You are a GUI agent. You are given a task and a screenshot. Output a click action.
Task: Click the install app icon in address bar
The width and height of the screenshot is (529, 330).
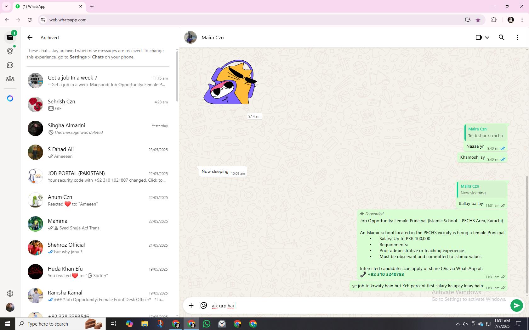coord(468,20)
